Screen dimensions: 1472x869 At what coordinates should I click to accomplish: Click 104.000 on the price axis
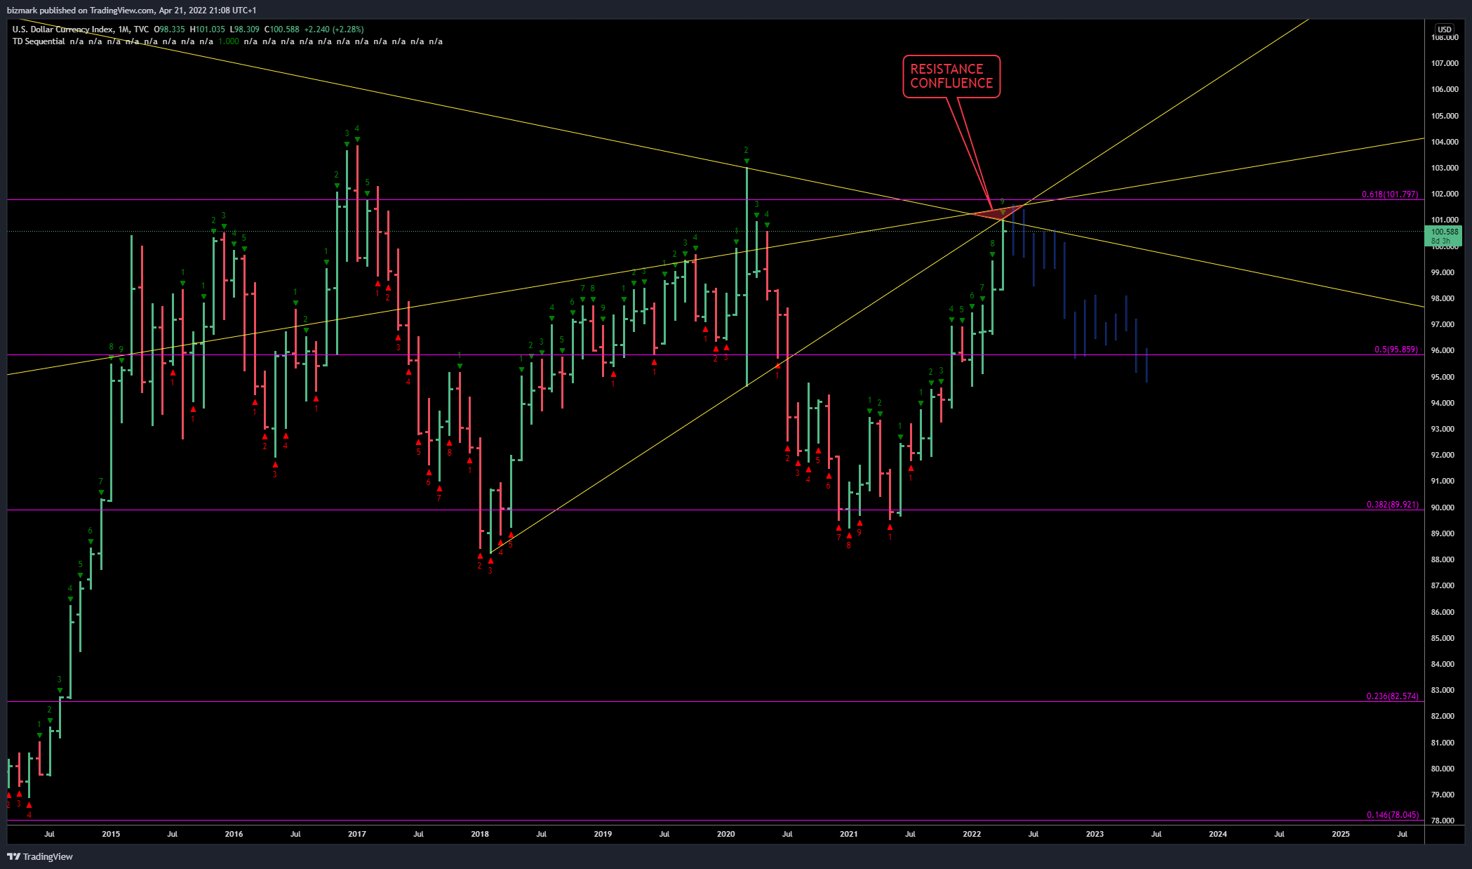tap(1445, 142)
